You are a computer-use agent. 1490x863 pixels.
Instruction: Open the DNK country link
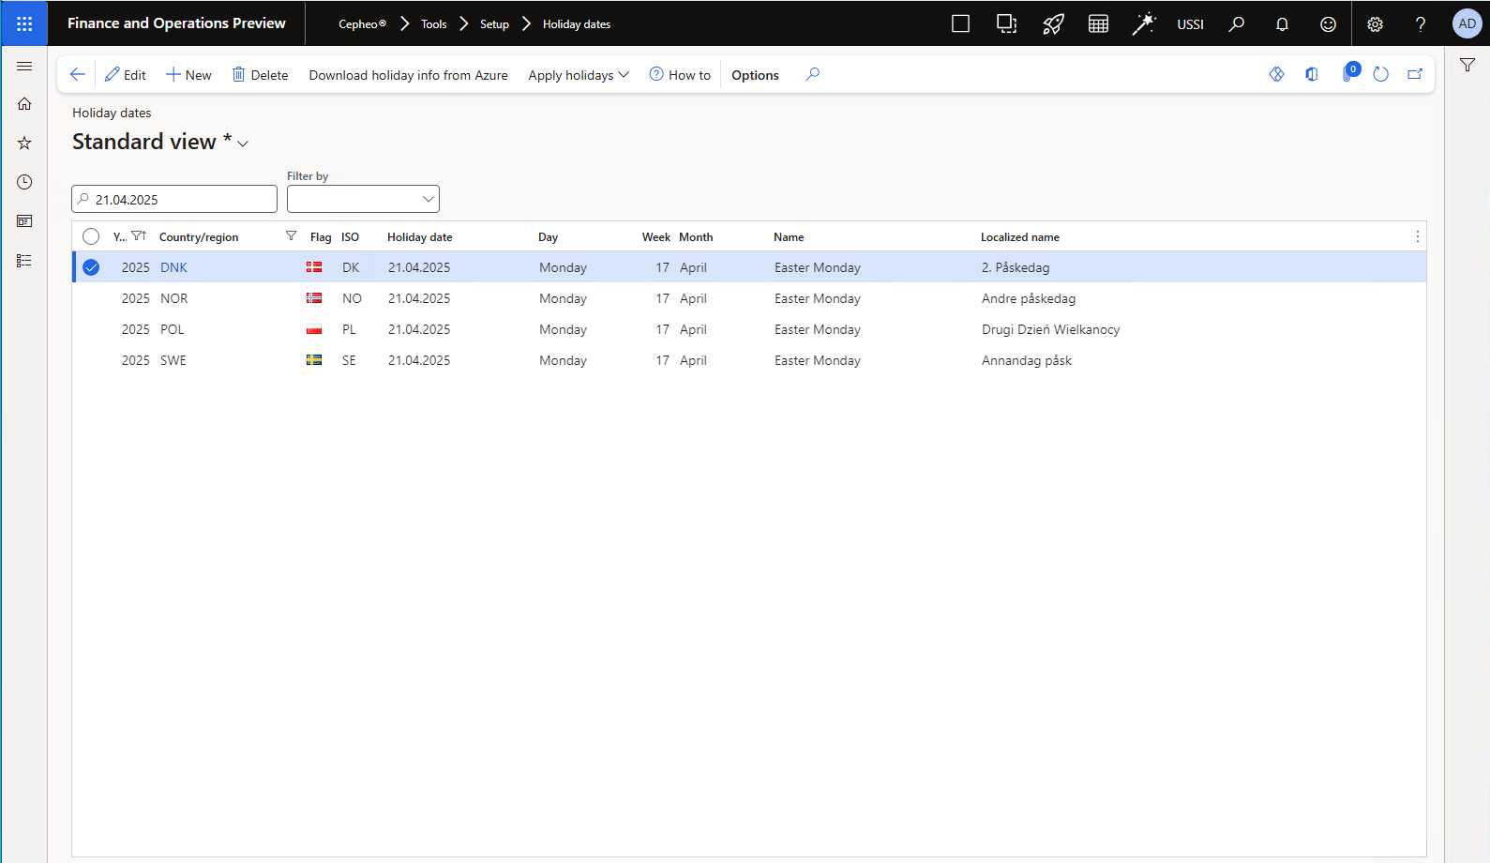point(173,267)
